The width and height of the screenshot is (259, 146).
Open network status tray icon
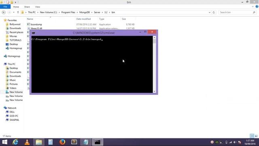coord(230,142)
